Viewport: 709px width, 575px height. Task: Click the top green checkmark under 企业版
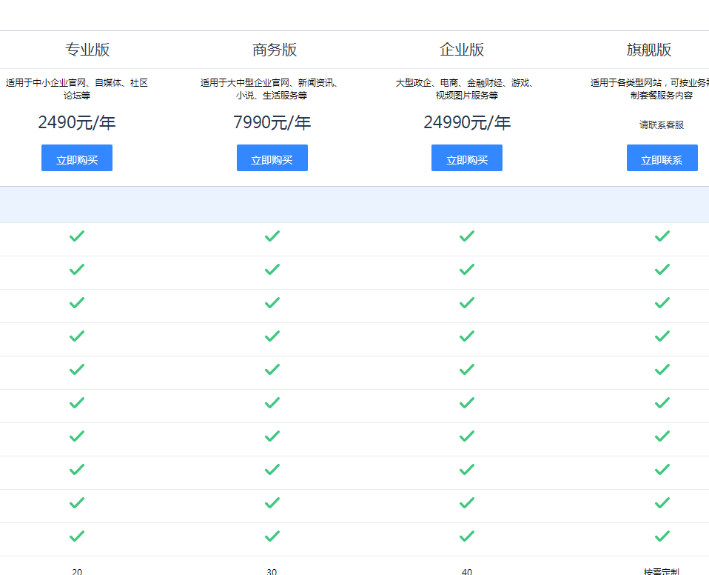[x=467, y=236]
